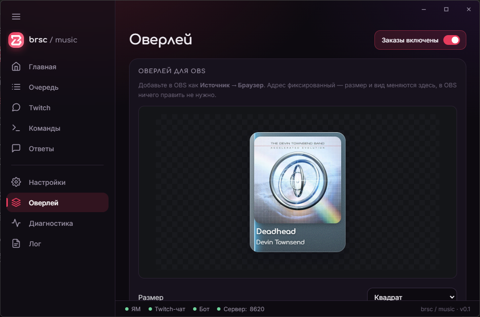Open the Главная page
The width and height of the screenshot is (480, 317).
click(x=58, y=67)
